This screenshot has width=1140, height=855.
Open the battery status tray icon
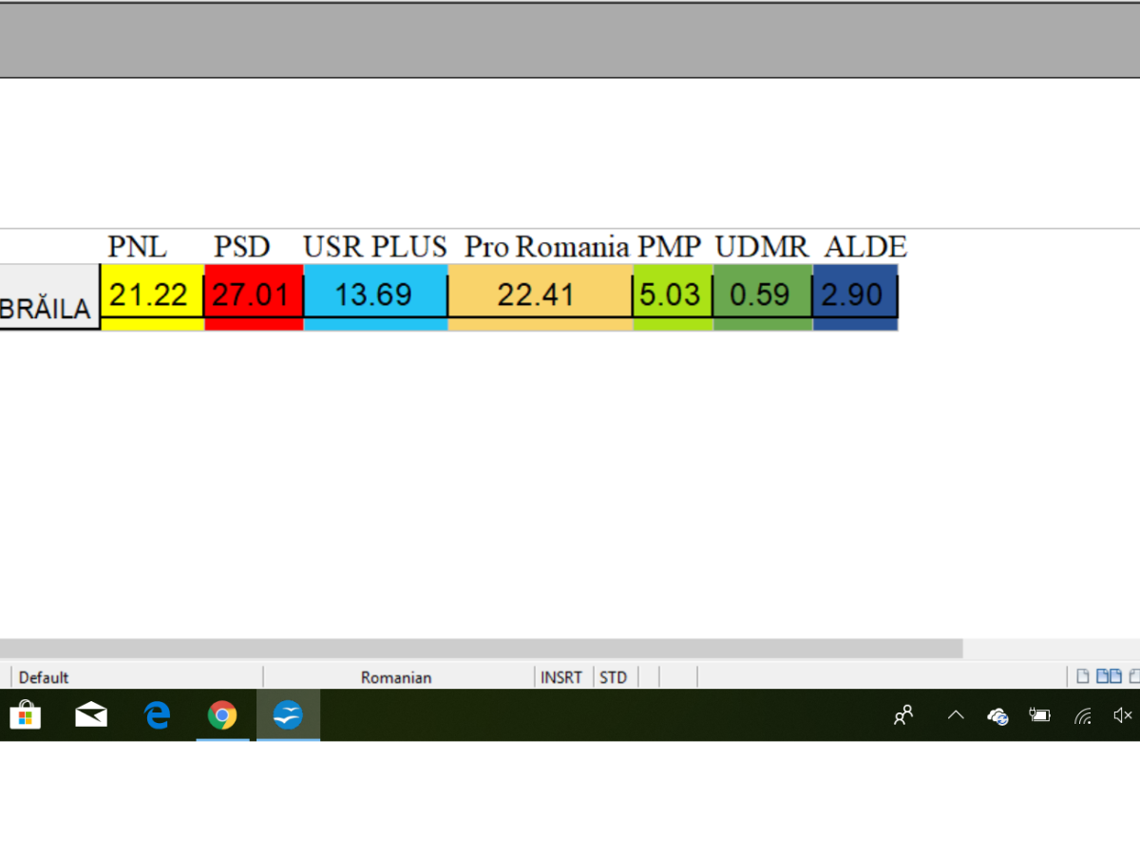click(x=1039, y=715)
